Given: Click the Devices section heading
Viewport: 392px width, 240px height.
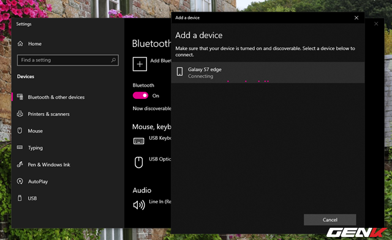Looking at the screenshot, I should point(26,76).
